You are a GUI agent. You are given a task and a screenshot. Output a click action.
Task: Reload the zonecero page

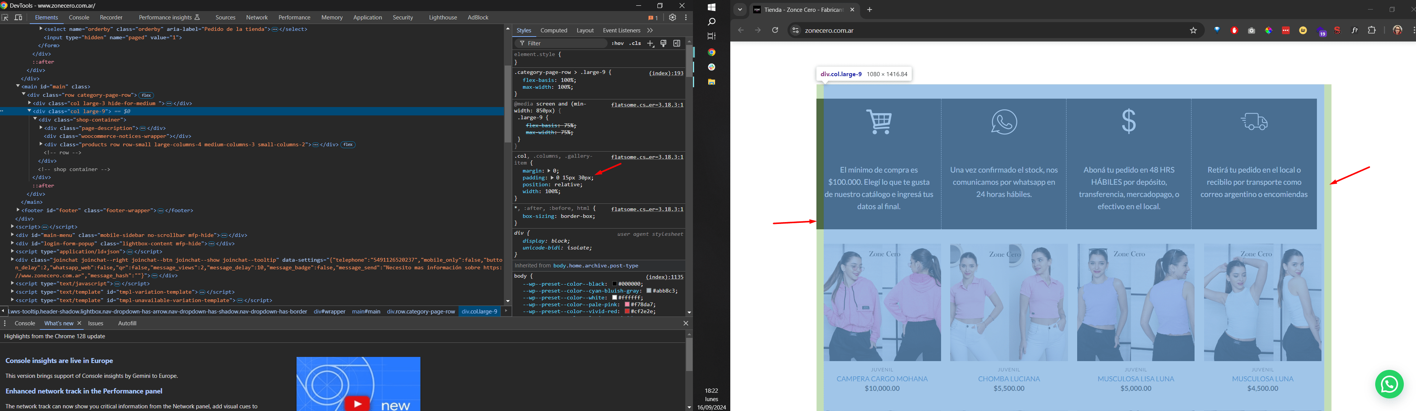[x=775, y=31]
